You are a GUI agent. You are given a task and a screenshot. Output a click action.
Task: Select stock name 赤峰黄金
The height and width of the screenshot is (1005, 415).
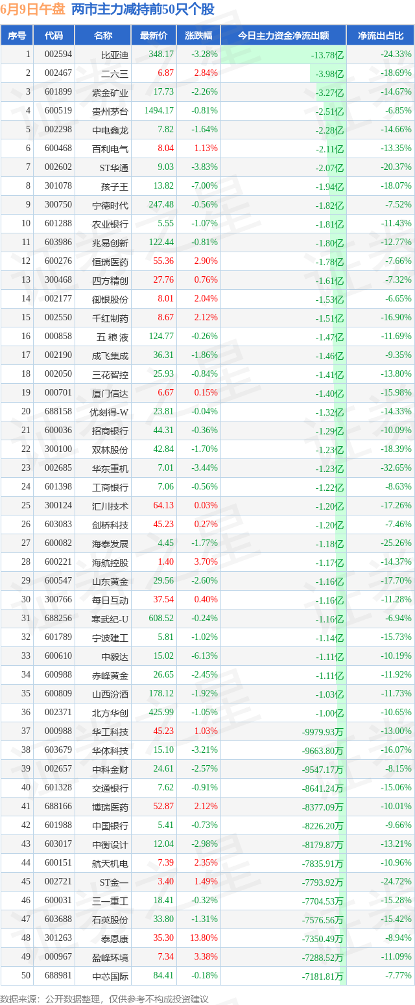click(110, 675)
